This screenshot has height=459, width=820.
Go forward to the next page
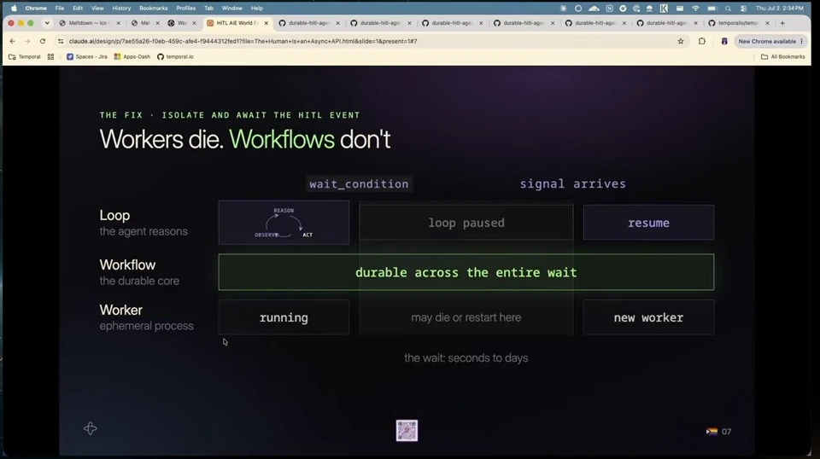point(27,41)
